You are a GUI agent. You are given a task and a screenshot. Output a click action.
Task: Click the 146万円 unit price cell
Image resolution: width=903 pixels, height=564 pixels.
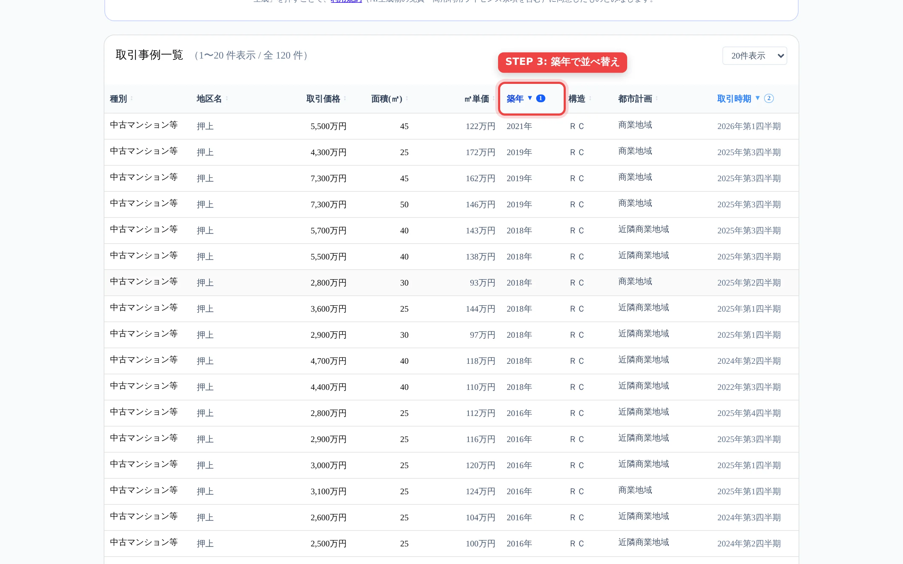click(480, 205)
